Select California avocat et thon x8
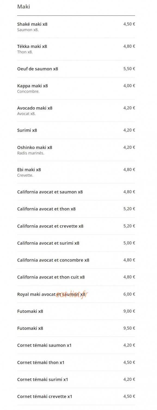The height and width of the screenshot is (410, 157). 76,209
